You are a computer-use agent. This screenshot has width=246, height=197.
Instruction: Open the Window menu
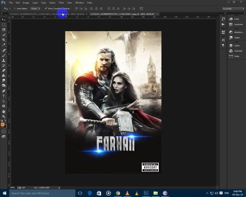pyautogui.click(x=80, y=3)
